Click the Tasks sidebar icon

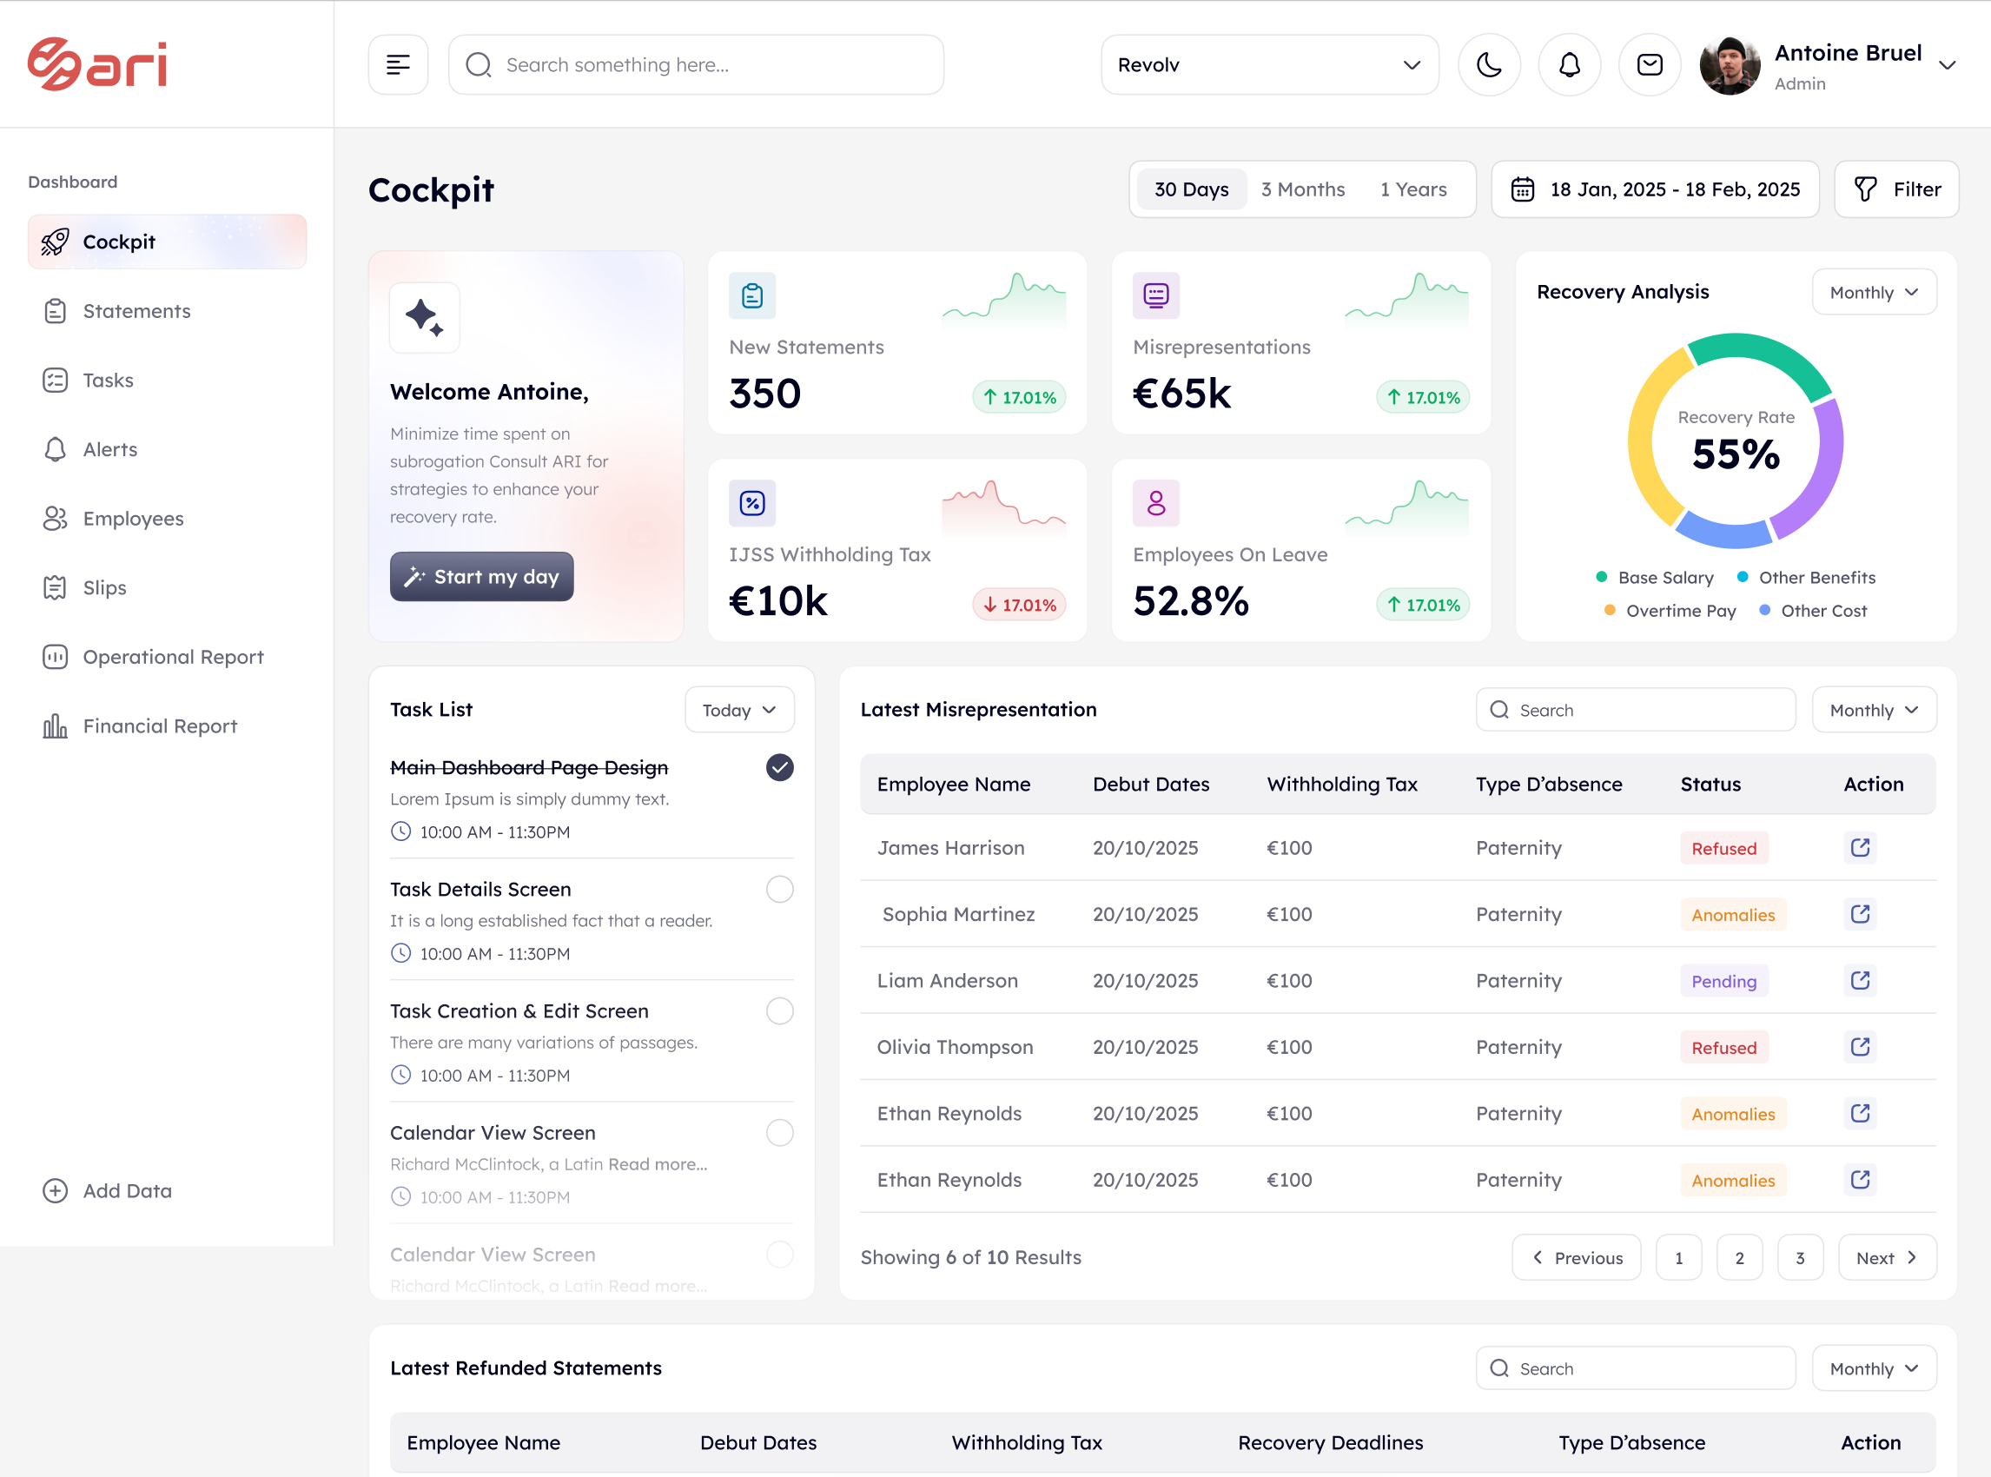(x=55, y=380)
